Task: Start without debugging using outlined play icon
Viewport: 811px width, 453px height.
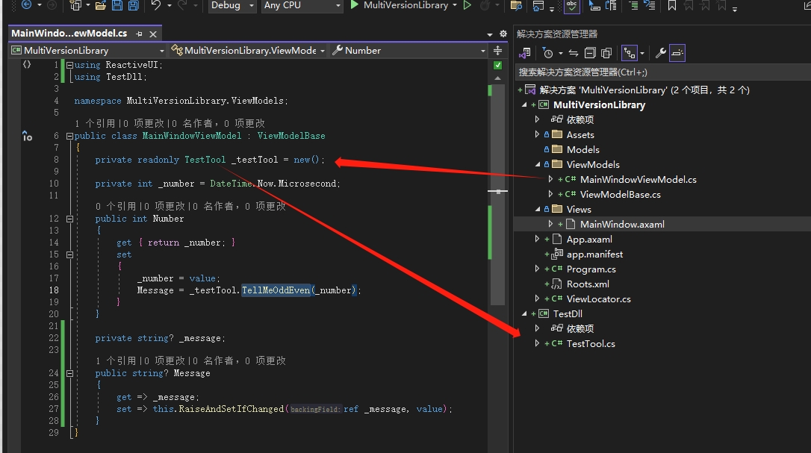Action: [467, 5]
